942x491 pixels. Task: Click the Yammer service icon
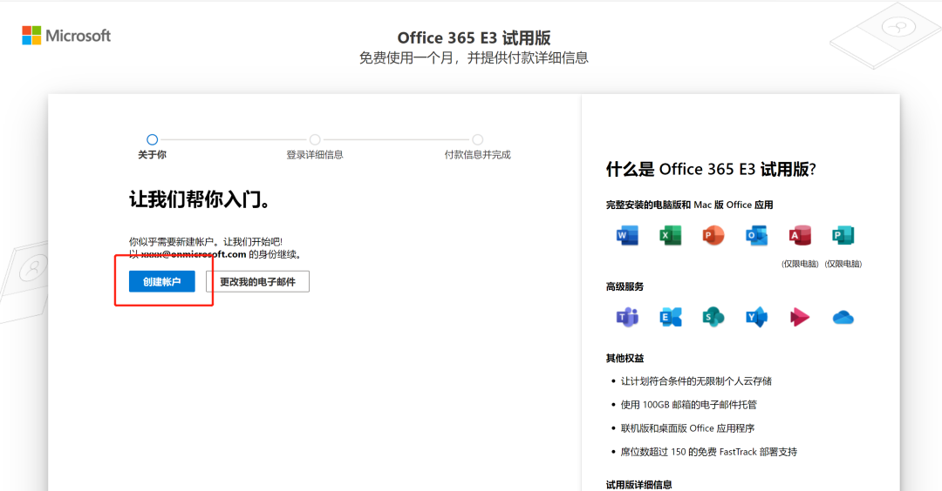tap(756, 317)
